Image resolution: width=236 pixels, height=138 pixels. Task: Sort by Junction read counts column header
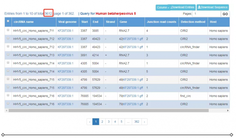pos(161,22)
